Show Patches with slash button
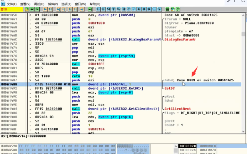The image size is (247, 154). click(134, 10)
